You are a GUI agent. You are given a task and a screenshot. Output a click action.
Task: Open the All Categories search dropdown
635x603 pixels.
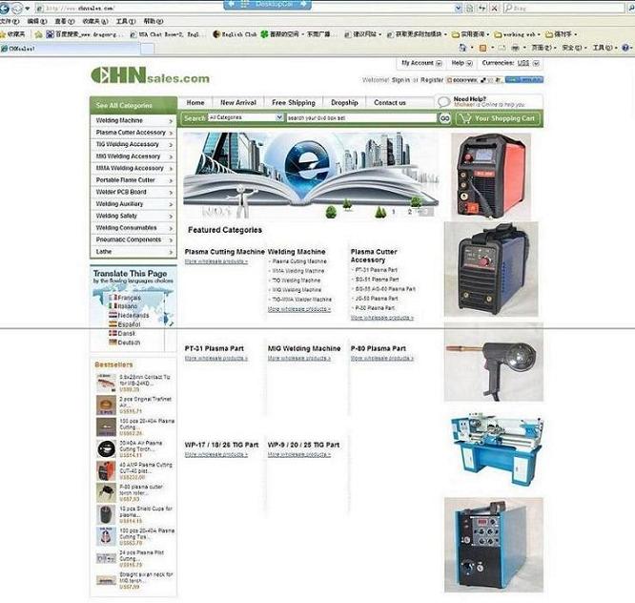[x=245, y=117]
